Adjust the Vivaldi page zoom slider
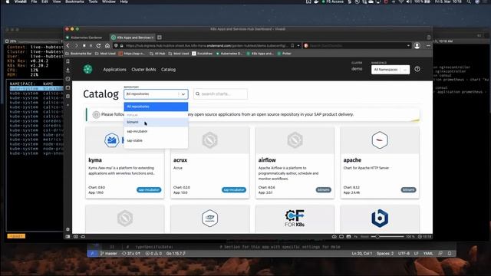This screenshot has height=276, width=491. 387,237
